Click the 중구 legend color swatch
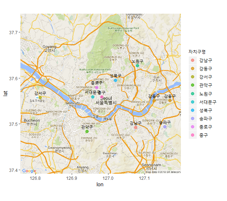 pos(192,135)
